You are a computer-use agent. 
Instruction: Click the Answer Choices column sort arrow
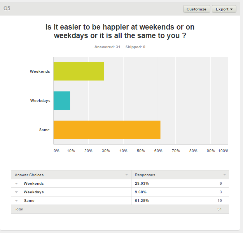tap(126, 175)
